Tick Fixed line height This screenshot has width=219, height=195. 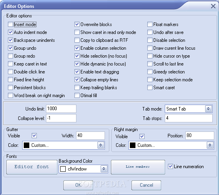(x=10, y=80)
